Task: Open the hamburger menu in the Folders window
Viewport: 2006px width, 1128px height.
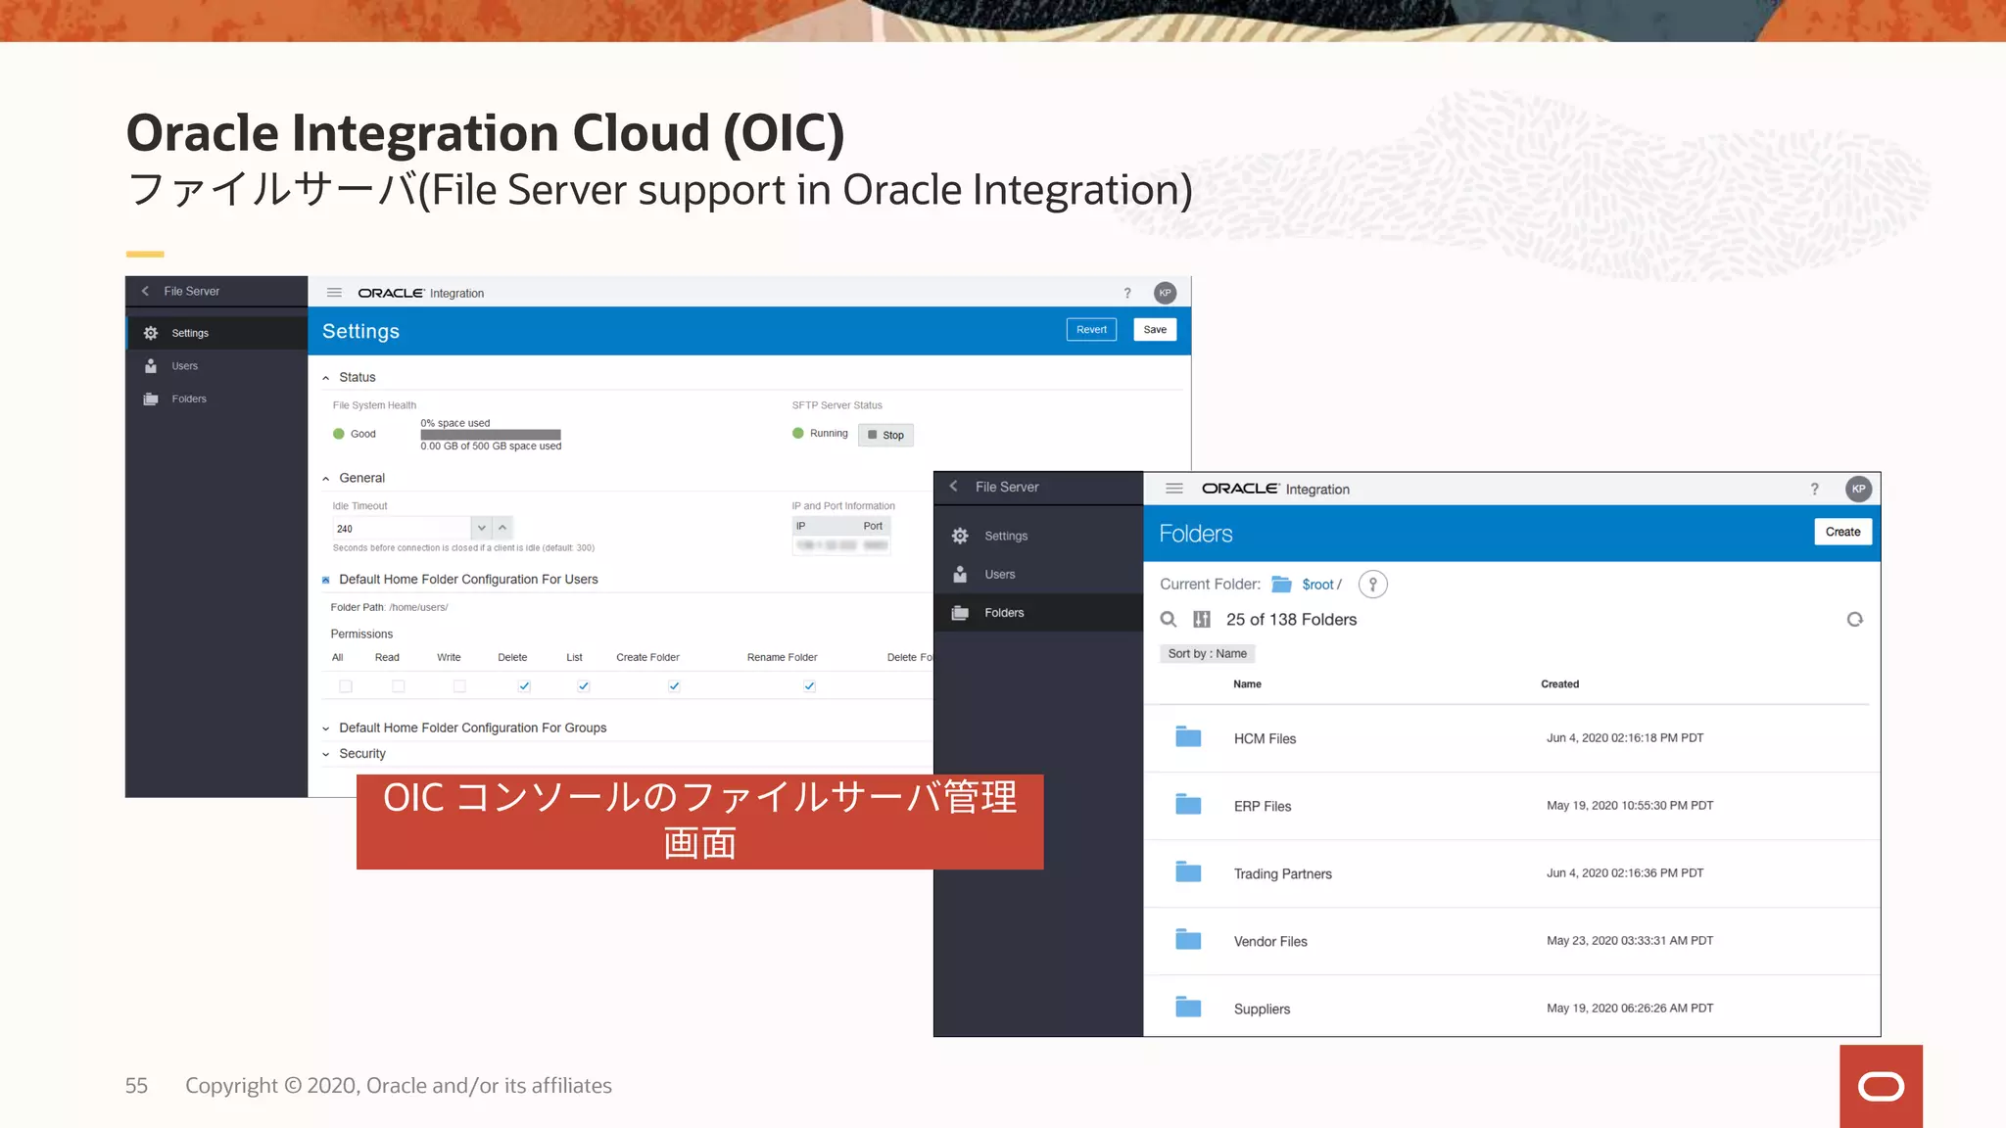Action: (x=1174, y=489)
